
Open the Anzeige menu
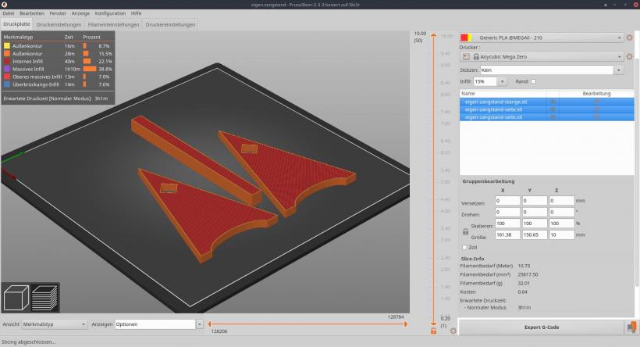(80, 13)
